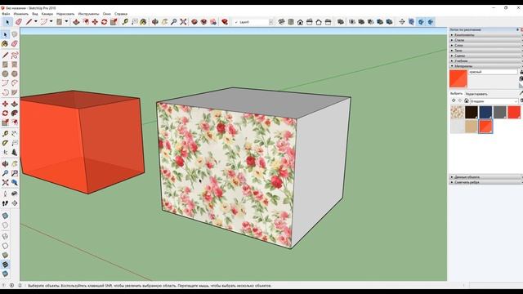The image size is (523, 294).
Task: Toggle Display Section Fill
Action: tap(431, 22)
